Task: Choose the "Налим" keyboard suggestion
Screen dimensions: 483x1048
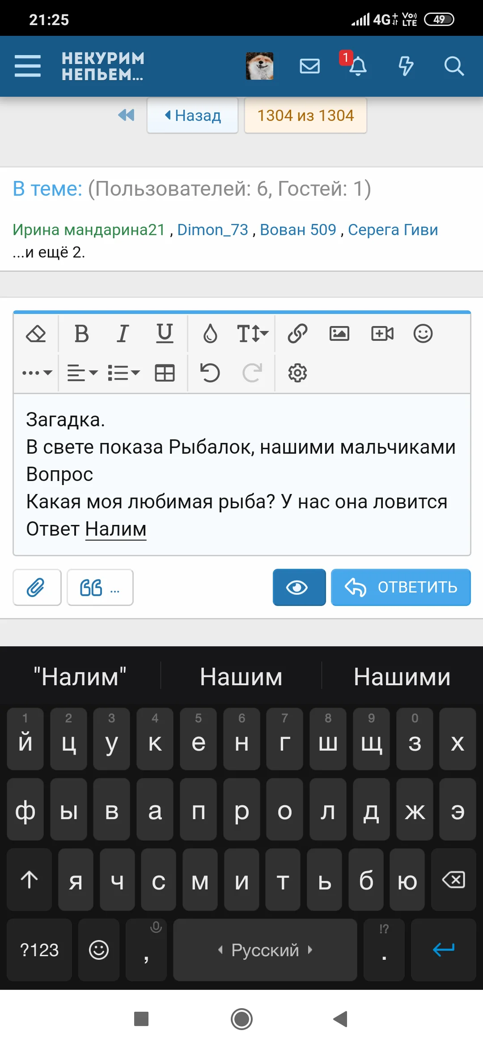Action: point(80,676)
